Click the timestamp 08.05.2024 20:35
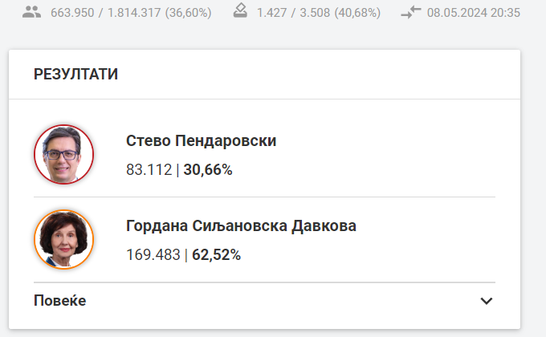 tap(474, 13)
